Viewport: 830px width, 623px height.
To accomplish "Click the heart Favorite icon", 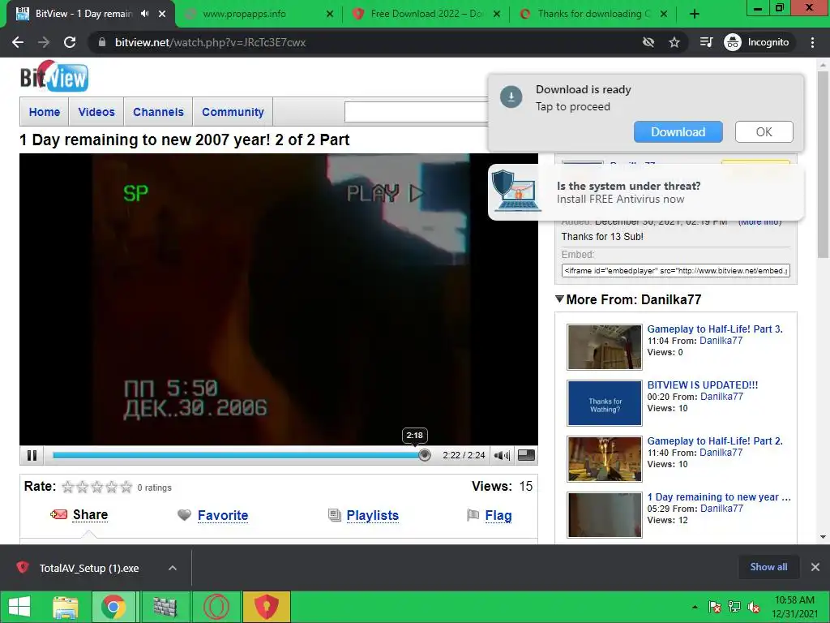I will tap(184, 515).
